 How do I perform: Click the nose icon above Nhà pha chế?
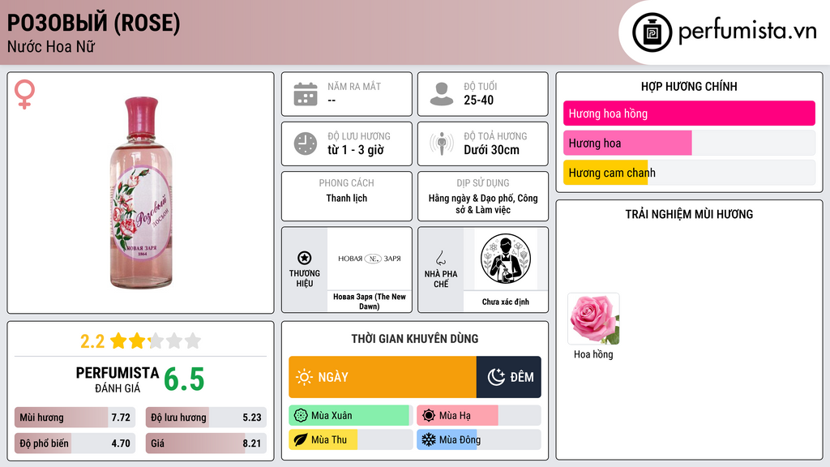440,258
